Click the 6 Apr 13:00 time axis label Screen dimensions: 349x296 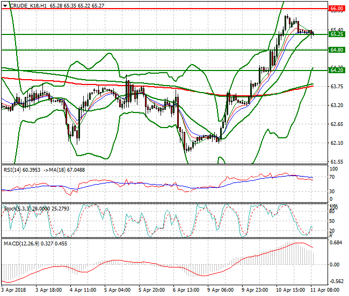[186, 290]
